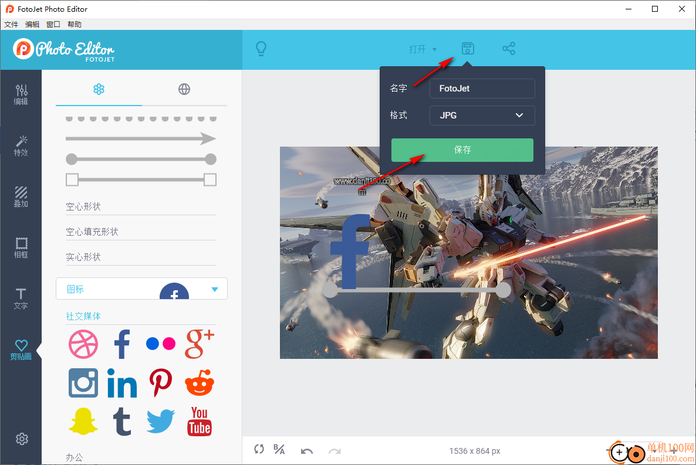696x465 pixels.
Task: Open the 编辑 (Edit) sidebar panel
Action: [x=21, y=94]
